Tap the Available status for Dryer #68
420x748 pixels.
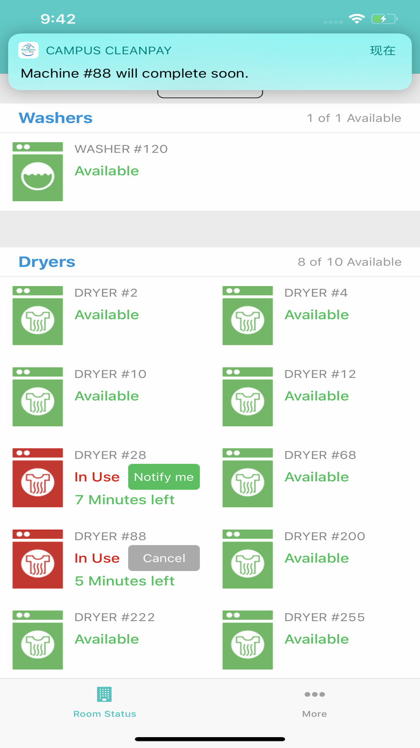tap(317, 477)
